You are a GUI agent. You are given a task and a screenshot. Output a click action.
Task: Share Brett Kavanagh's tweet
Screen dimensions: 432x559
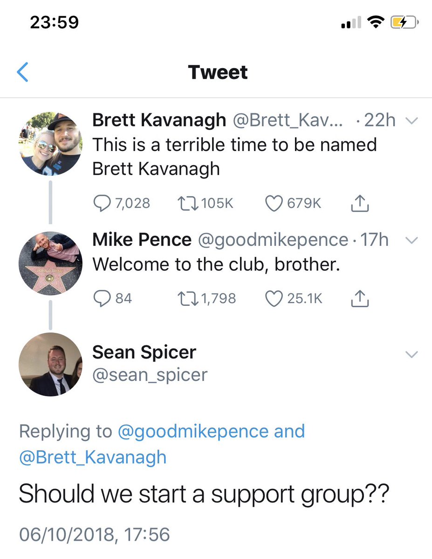point(360,203)
